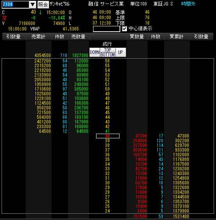Screen dimensions: 216x220
Task: Click buy quantity 303600 at price 37
Action: coord(140,150)
